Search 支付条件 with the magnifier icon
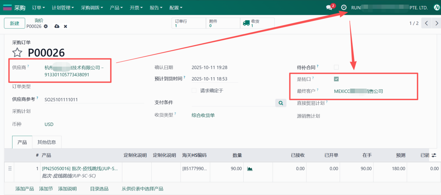Viewport: 441px width, 195px height. [x=280, y=102]
